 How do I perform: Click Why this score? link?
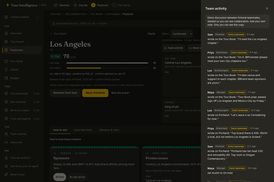120,93
